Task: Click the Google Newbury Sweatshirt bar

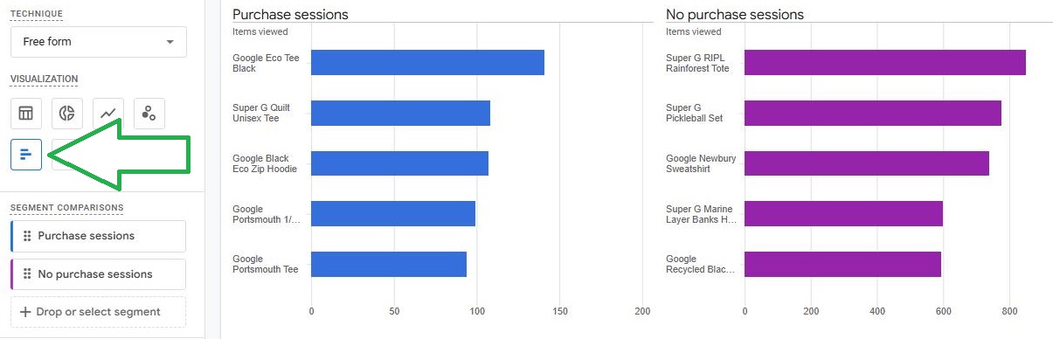Action: point(867,163)
